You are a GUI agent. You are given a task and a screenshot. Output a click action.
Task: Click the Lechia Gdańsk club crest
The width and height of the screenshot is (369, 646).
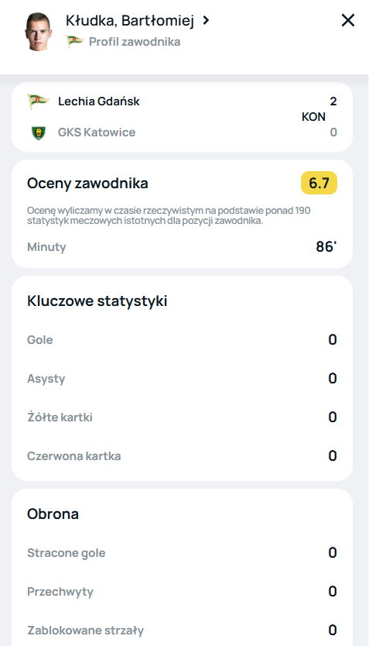coord(38,101)
